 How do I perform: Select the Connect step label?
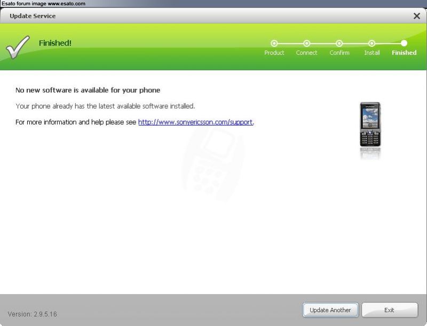coord(306,53)
